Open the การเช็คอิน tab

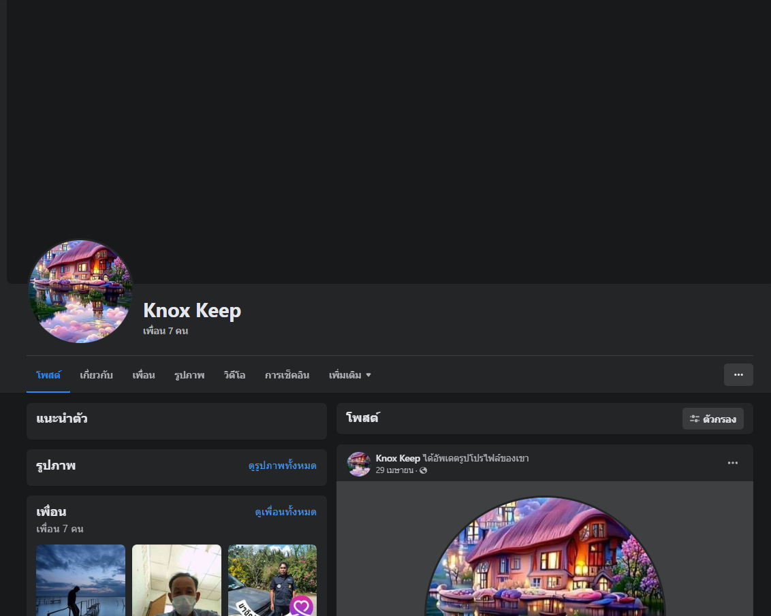pyautogui.click(x=287, y=375)
